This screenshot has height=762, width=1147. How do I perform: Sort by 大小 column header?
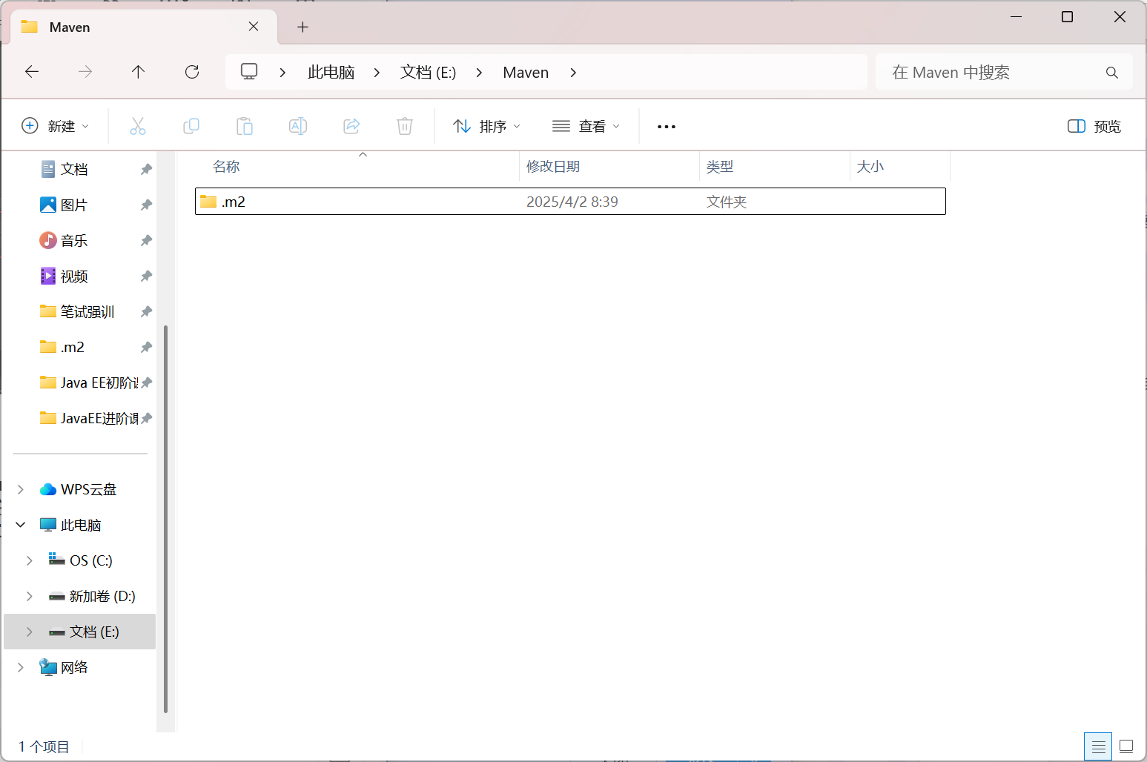(899, 167)
